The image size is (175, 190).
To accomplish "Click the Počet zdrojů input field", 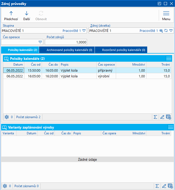I will [66, 42].
